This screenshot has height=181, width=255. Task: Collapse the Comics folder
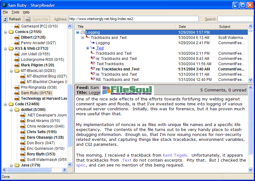[x=5, y=32]
